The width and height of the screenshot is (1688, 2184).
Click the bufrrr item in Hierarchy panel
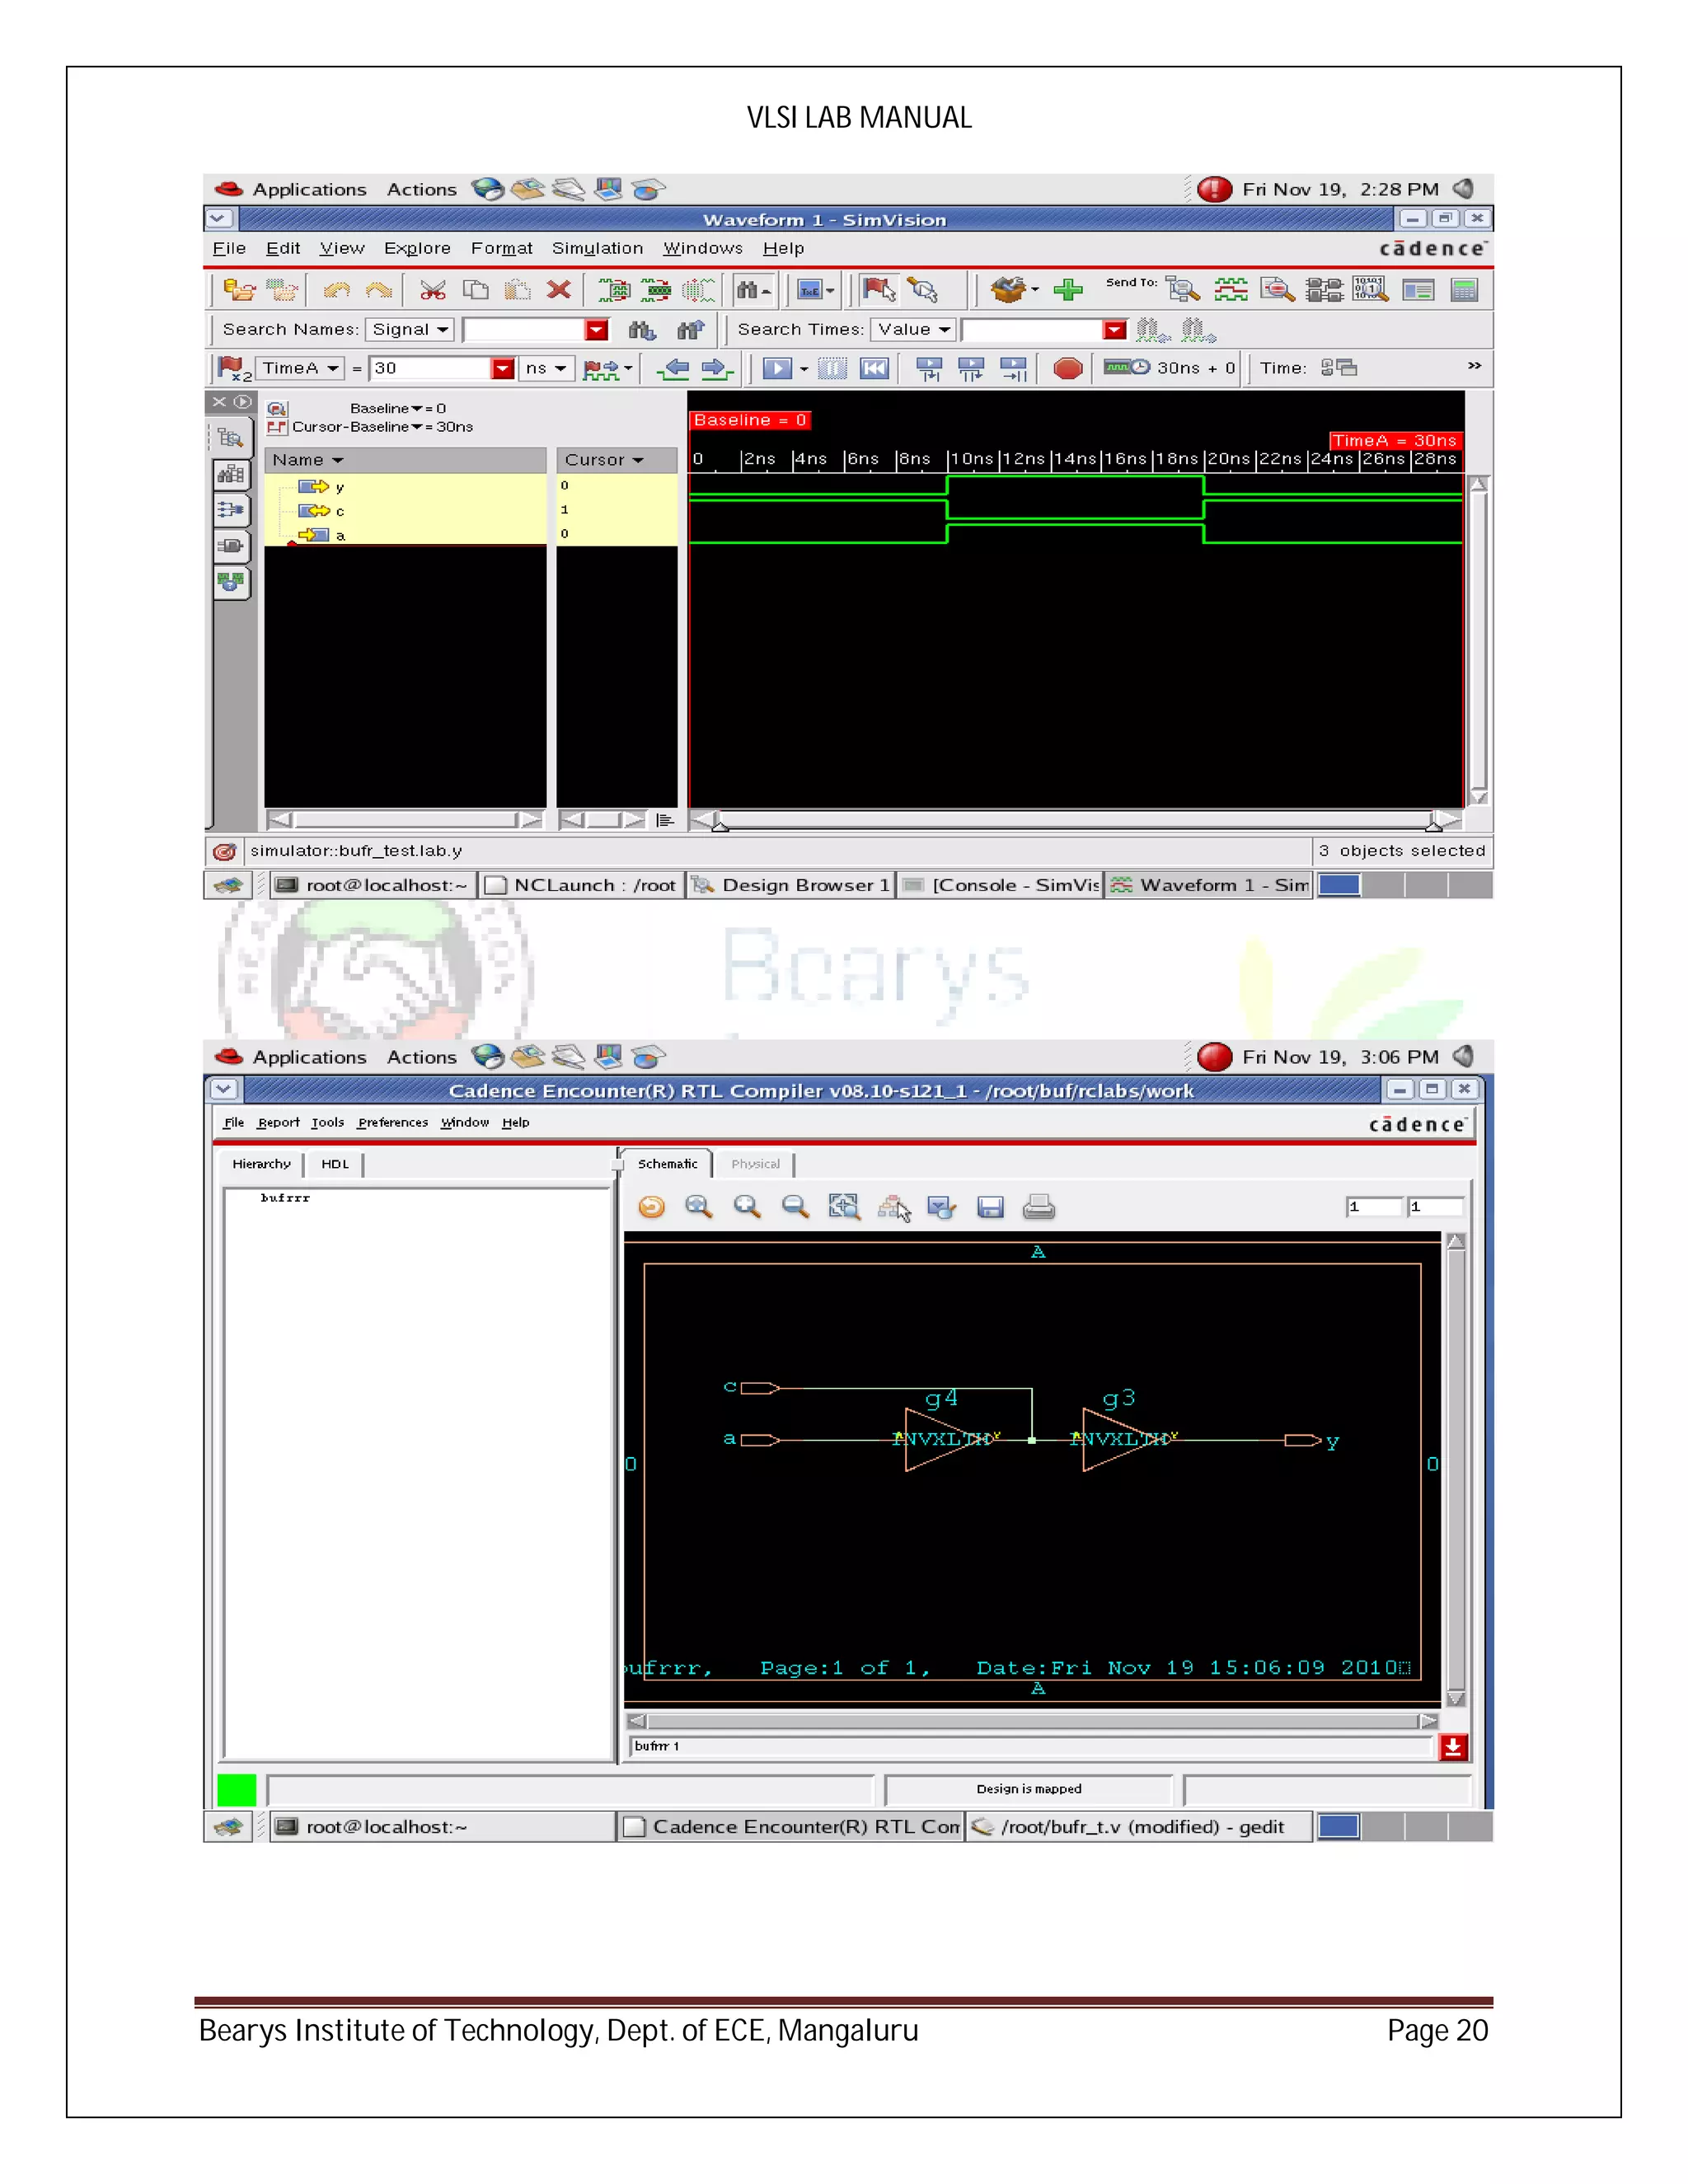(285, 1198)
